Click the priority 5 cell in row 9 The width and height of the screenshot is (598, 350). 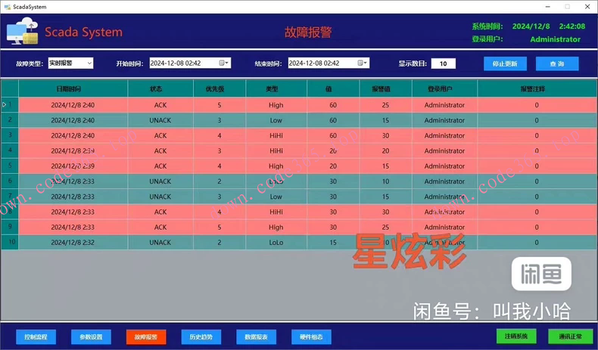click(220, 227)
